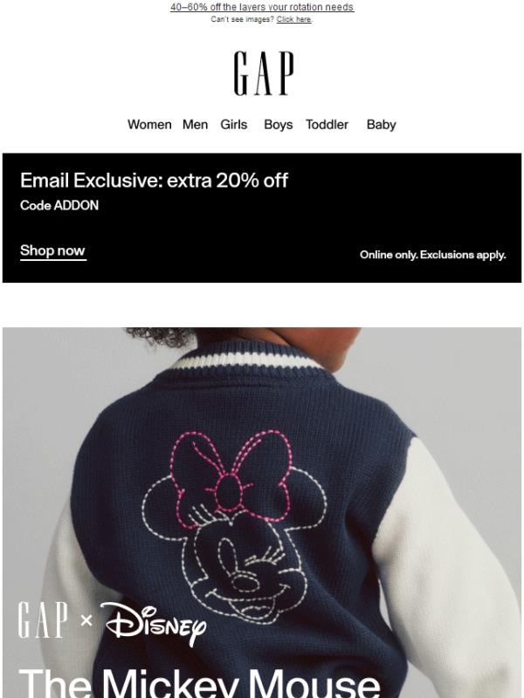Click the Code ADDON text
The width and height of the screenshot is (524, 698).
click(x=59, y=205)
